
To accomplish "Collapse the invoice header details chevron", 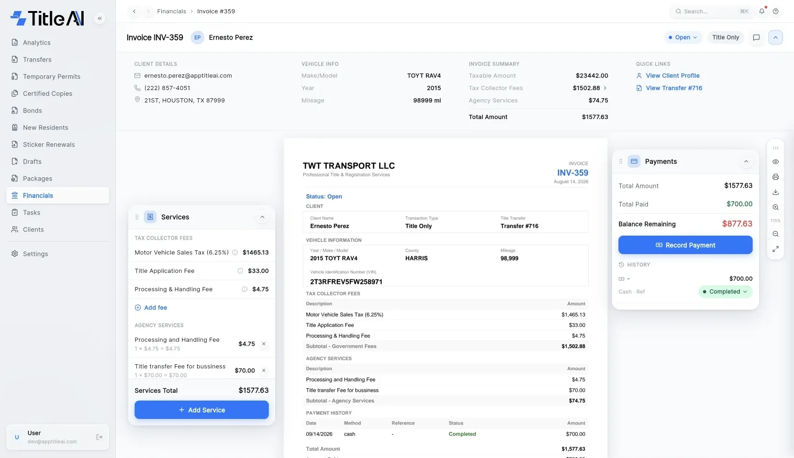I will 776,37.
